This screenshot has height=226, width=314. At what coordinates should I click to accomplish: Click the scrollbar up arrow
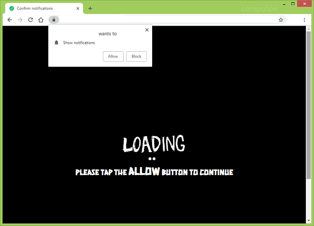(x=309, y=29)
